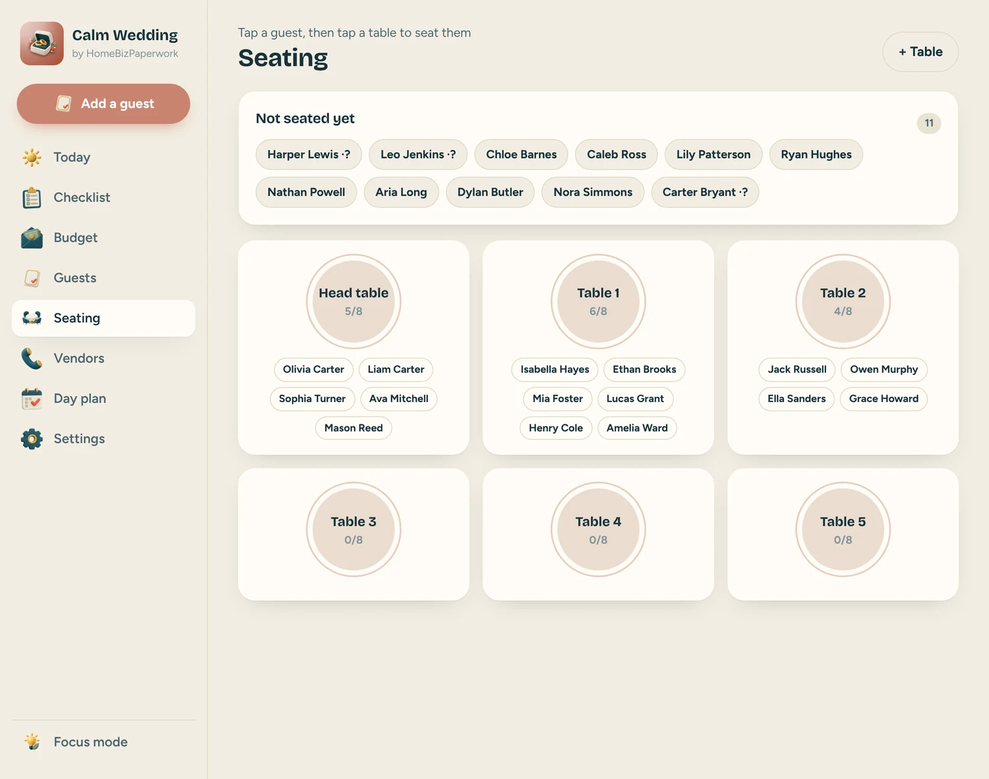
Task: Select Nathan Powell chip
Action: tap(306, 192)
